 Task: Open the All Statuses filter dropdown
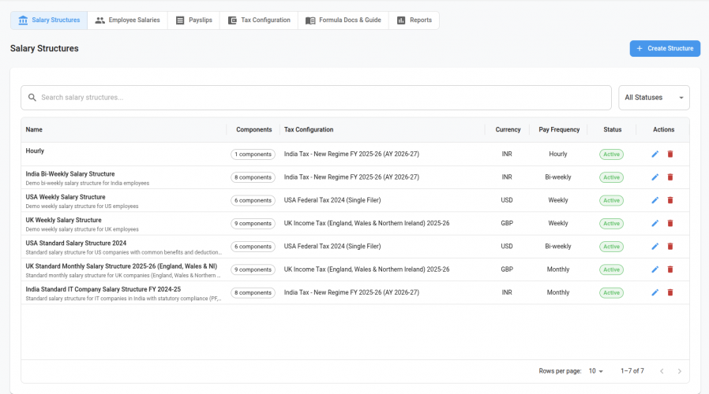pyautogui.click(x=653, y=98)
